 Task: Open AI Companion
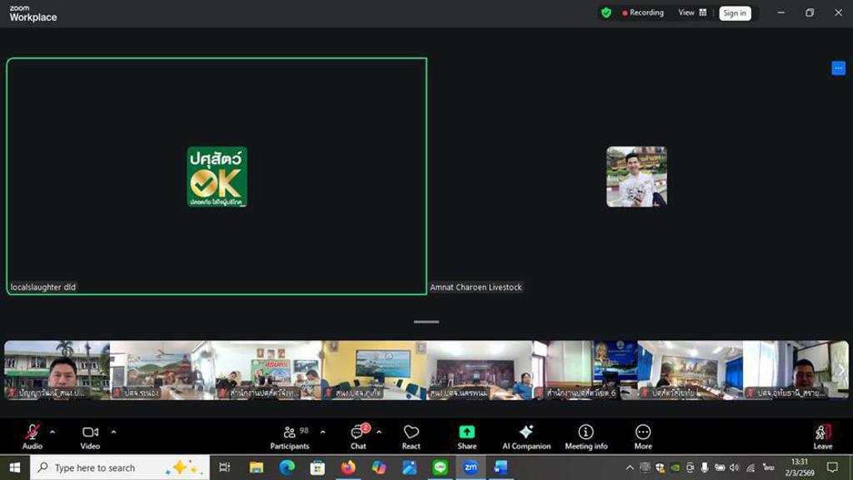(x=526, y=435)
